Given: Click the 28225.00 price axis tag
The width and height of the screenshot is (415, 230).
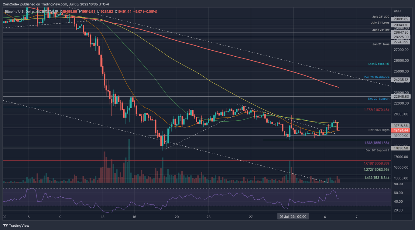Looking at the screenshot, I should (401, 37).
